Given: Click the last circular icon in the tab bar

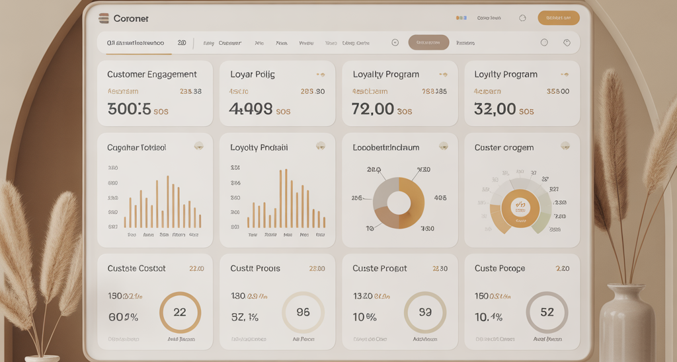Looking at the screenshot, I should pyautogui.click(x=567, y=42).
